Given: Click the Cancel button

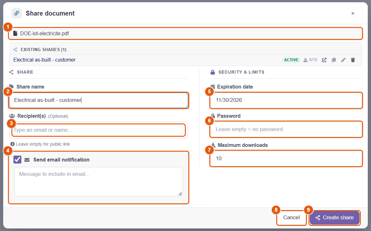Looking at the screenshot, I should 291,217.
